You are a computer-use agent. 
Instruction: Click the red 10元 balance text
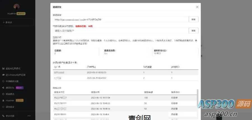pos(90,26)
